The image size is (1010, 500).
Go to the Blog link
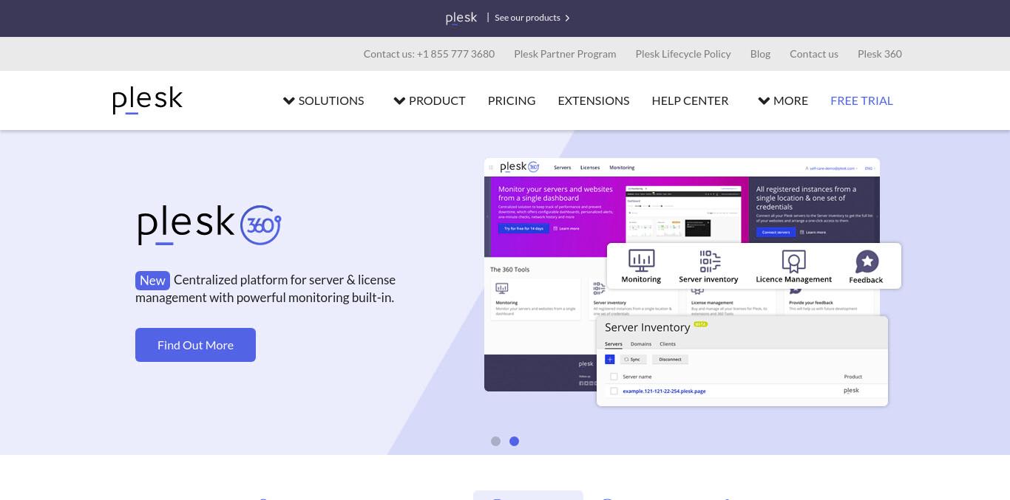[760, 54]
